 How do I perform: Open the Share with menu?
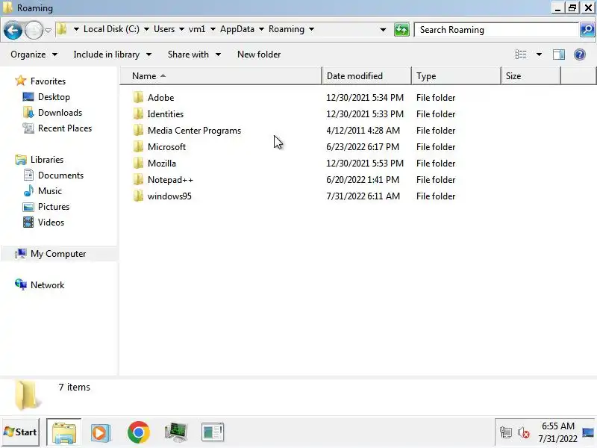pos(194,55)
